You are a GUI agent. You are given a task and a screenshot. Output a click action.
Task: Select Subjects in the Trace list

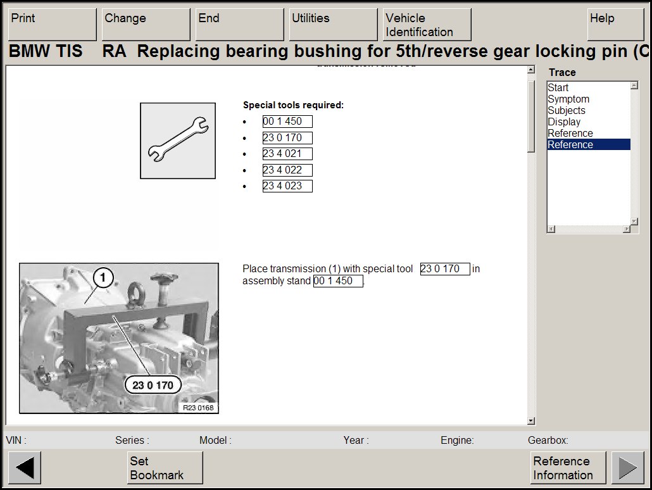coord(567,111)
